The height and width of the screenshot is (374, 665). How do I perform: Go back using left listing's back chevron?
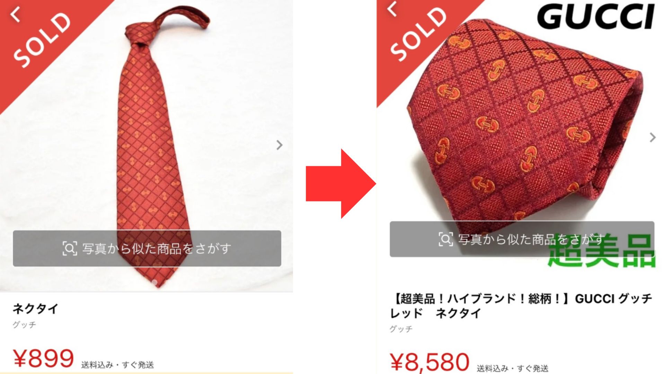15,15
